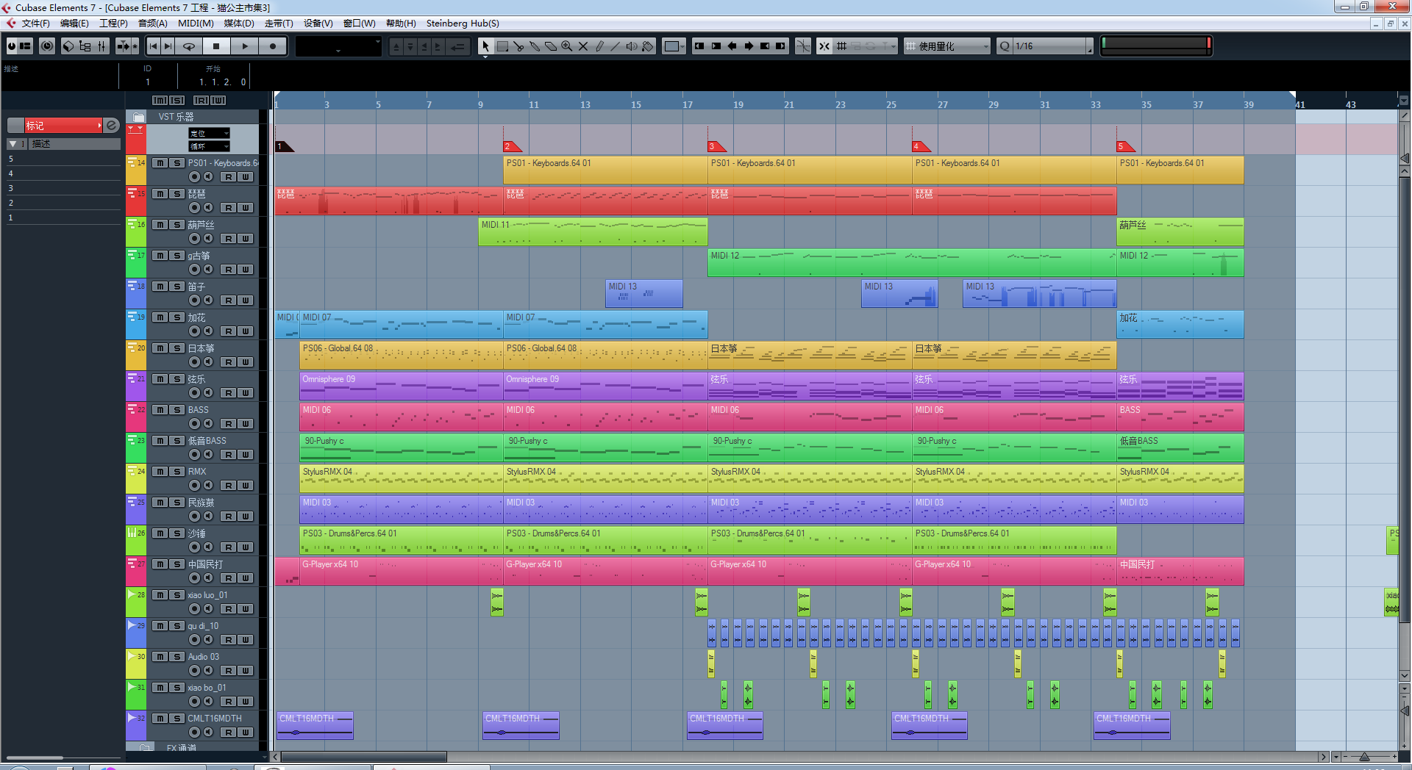Toggle monitor on the 笛子 track
The image size is (1412, 770).
(208, 301)
